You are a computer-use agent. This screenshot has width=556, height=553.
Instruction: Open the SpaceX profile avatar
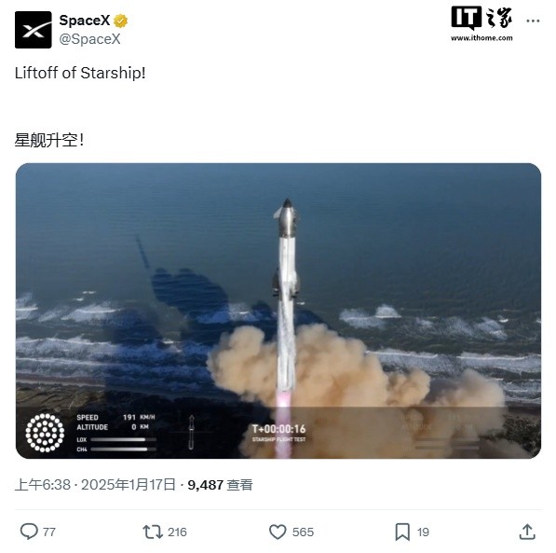coord(33,30)
